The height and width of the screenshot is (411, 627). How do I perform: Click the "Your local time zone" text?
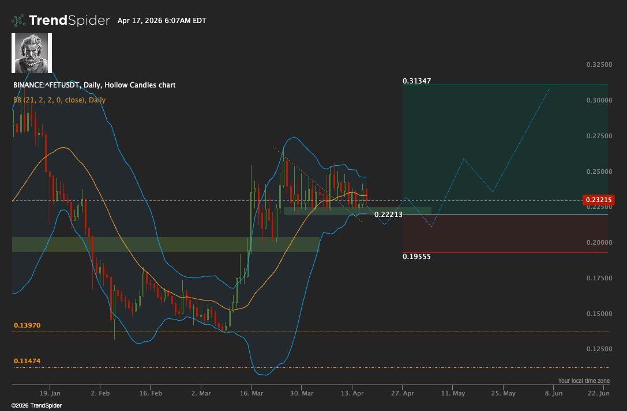click(583, 380)
